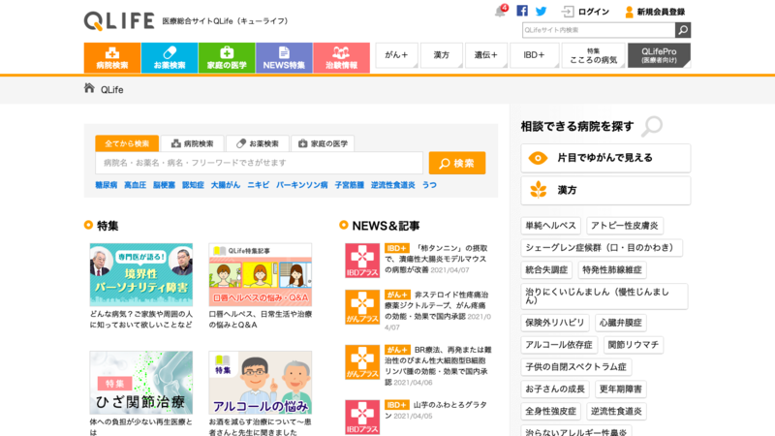The height and width of the screenshot is (436, 775).
Task: Click the うつ keyword link
Action: coord(429,185)
